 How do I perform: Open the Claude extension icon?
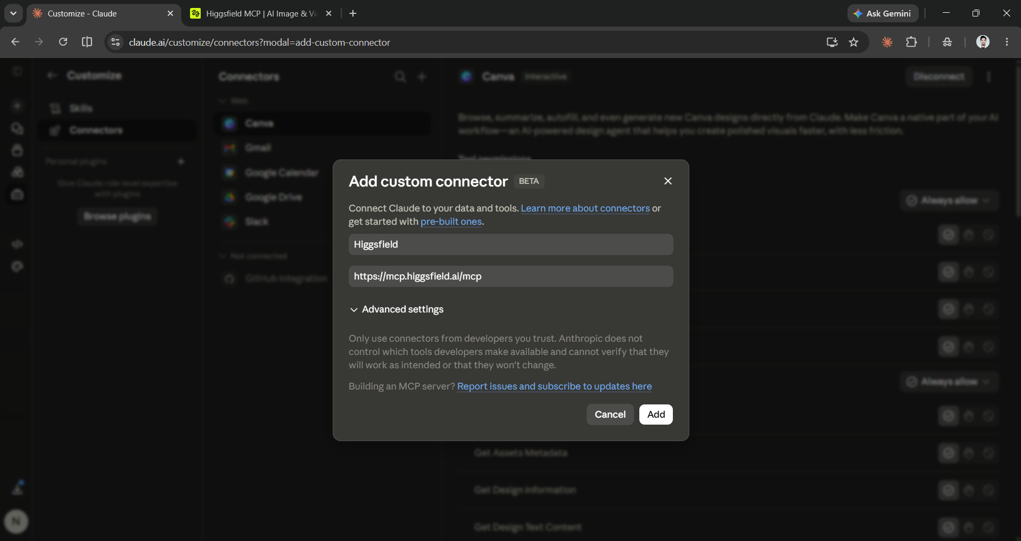(x=887, y=42)
